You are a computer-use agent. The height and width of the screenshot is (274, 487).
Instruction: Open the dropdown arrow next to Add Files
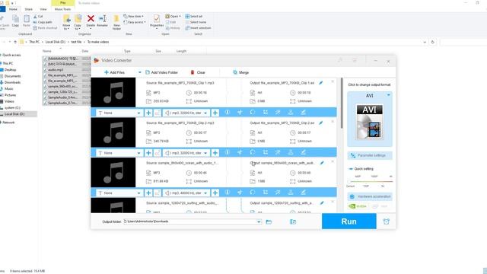pyautogui.click(x=140, y=72)
